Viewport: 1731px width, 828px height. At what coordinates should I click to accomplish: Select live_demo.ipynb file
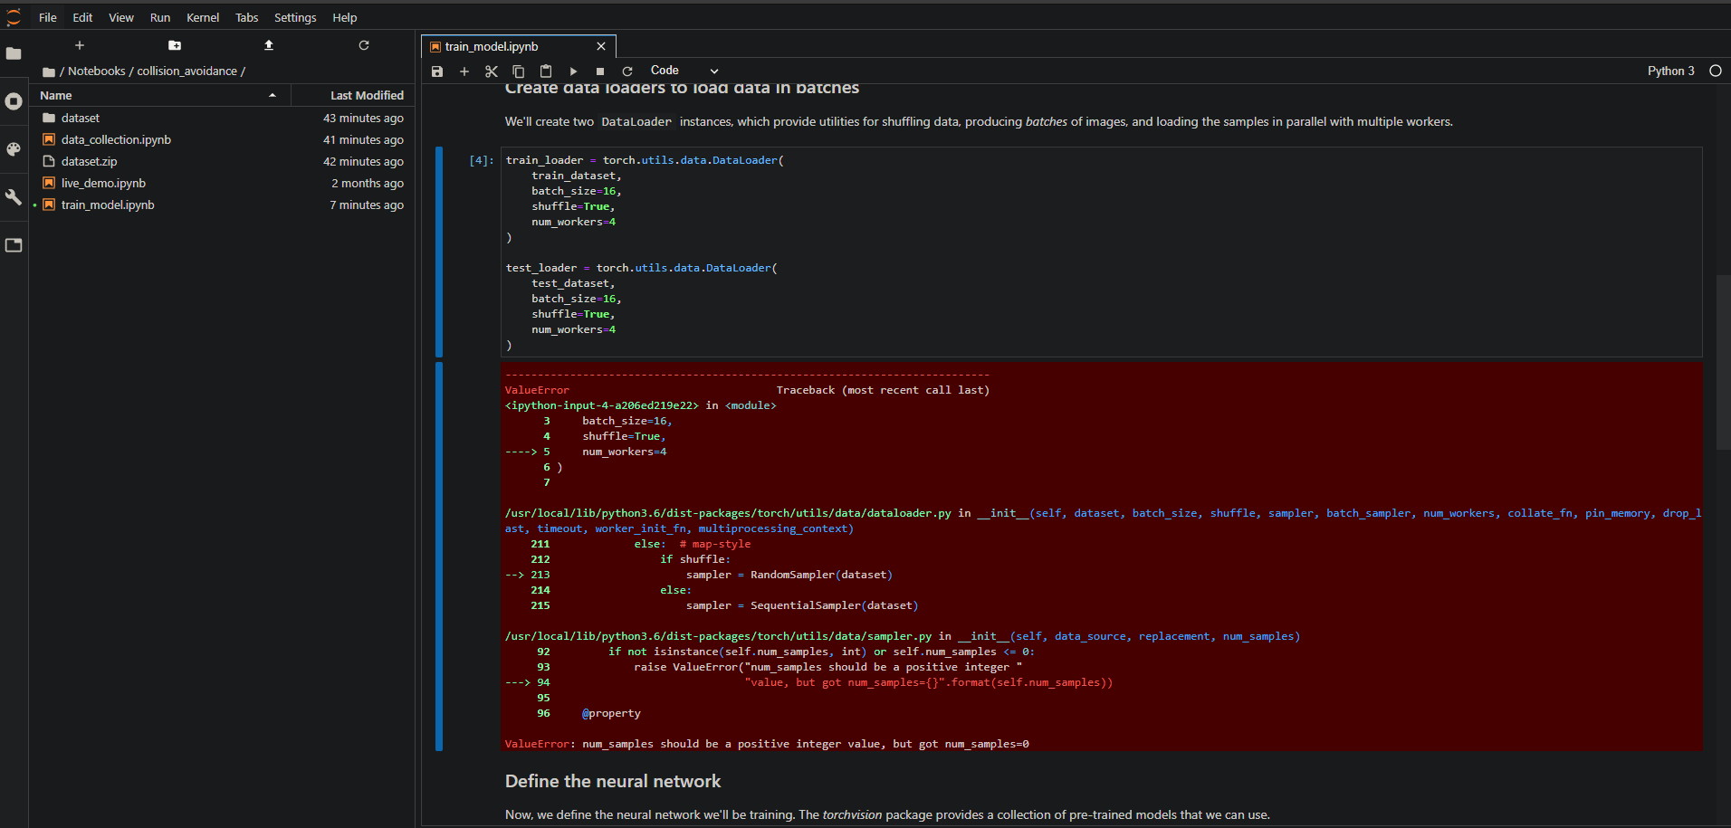(x=223, y=183)
